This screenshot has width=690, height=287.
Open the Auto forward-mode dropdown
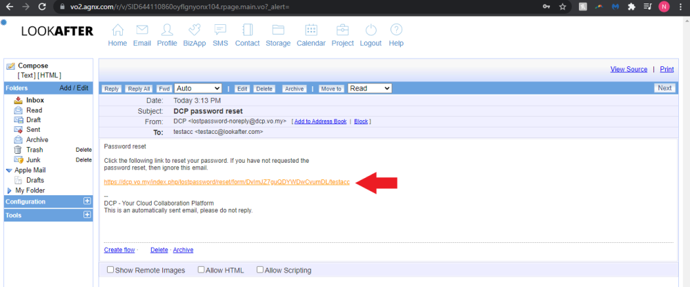pos(197,88)
